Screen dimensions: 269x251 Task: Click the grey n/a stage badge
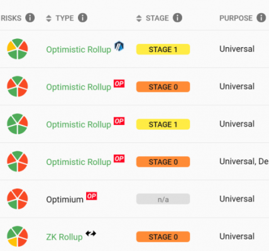pyautogui.click(x=163, y=199)
